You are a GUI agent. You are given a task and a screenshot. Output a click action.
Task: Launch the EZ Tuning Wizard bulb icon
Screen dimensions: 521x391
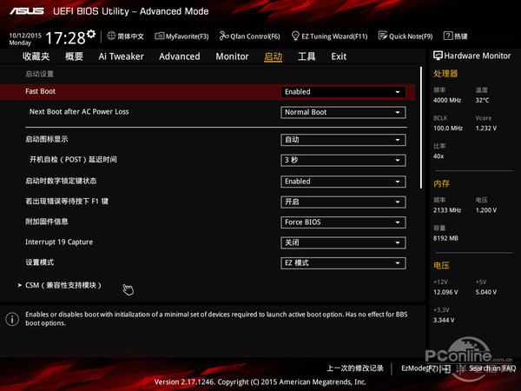click(295, 36)
